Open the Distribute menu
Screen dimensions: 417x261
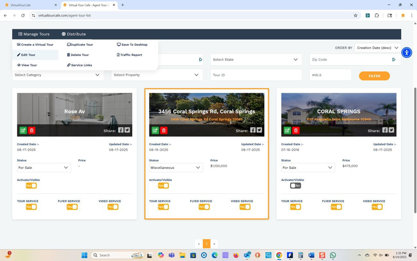74,34
